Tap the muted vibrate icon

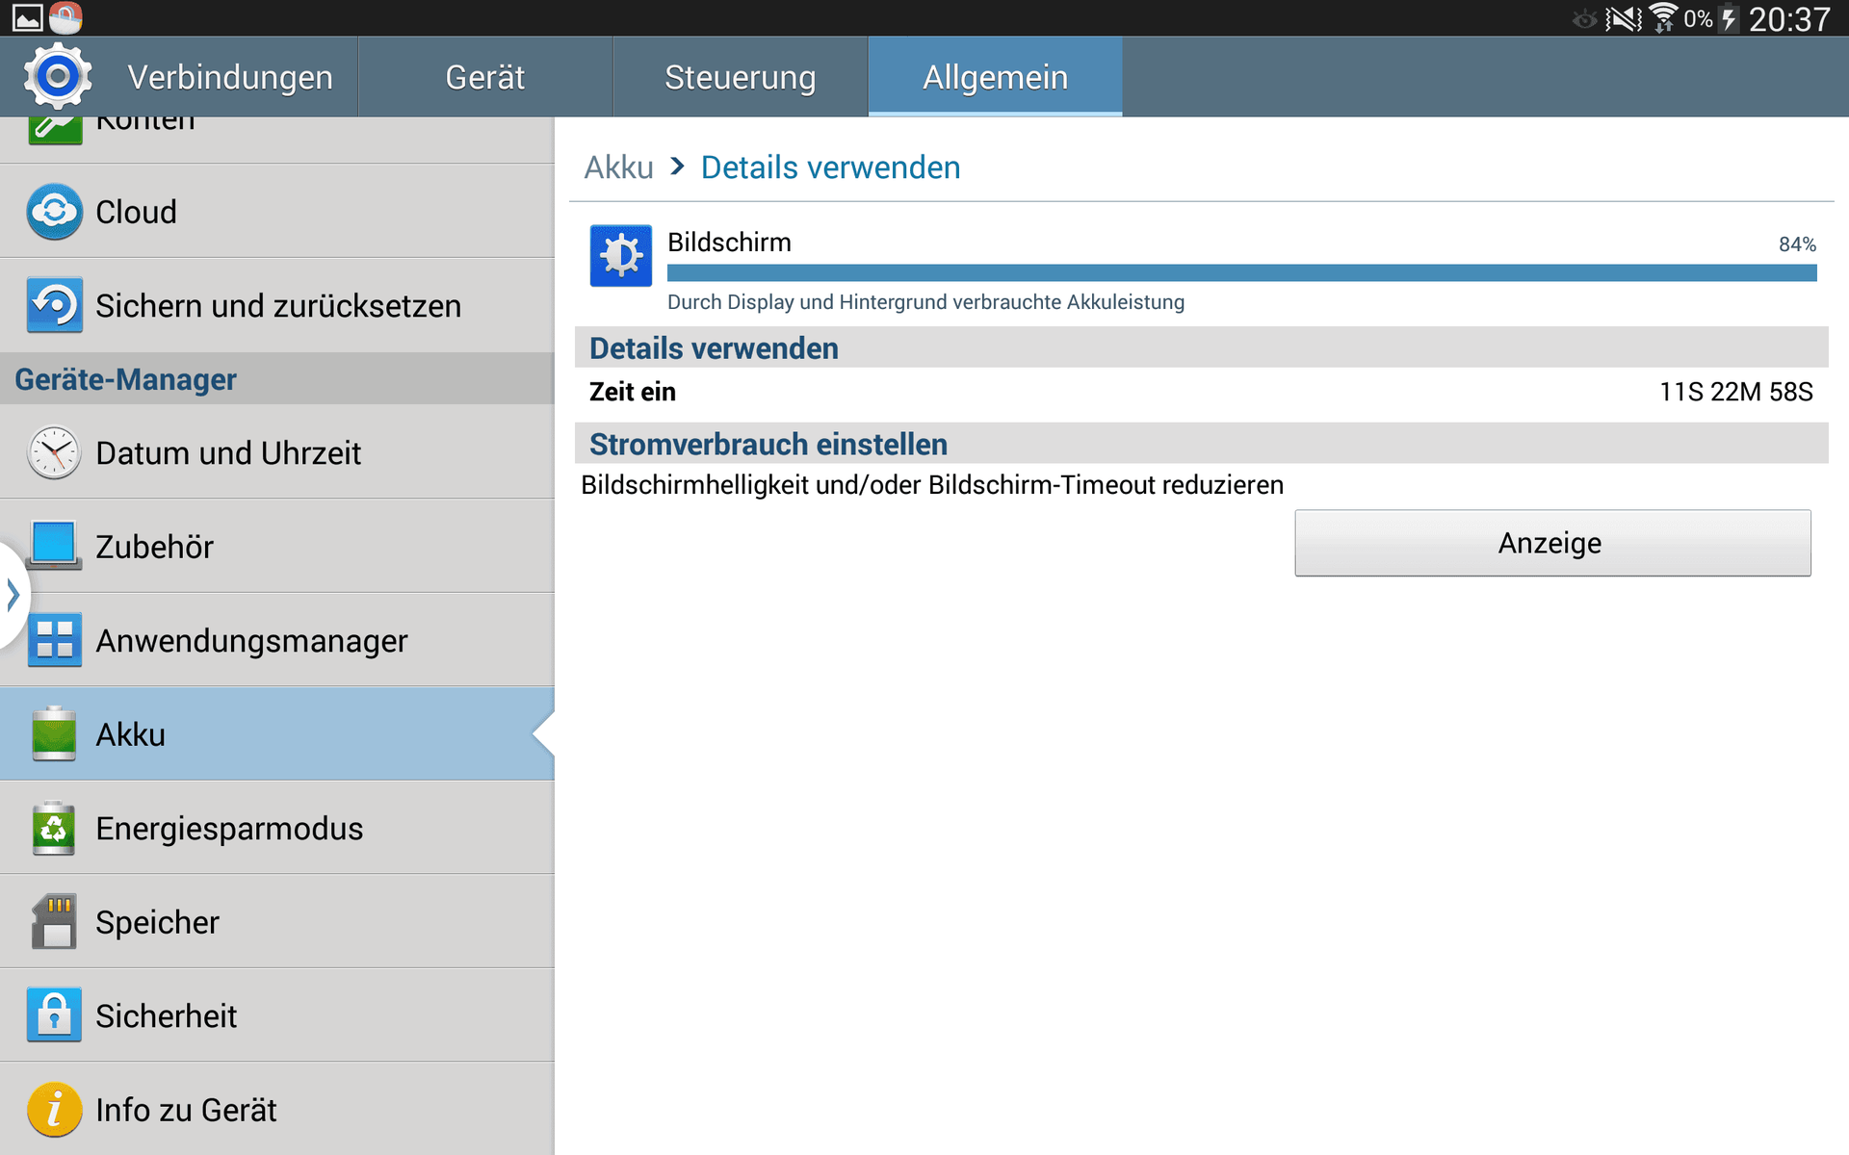[1623, 18]
